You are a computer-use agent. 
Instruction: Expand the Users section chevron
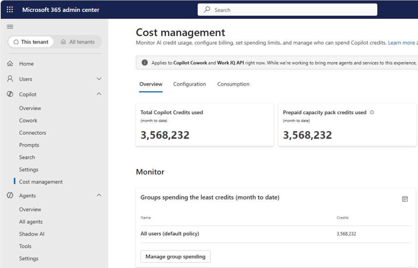pos(99,79)
